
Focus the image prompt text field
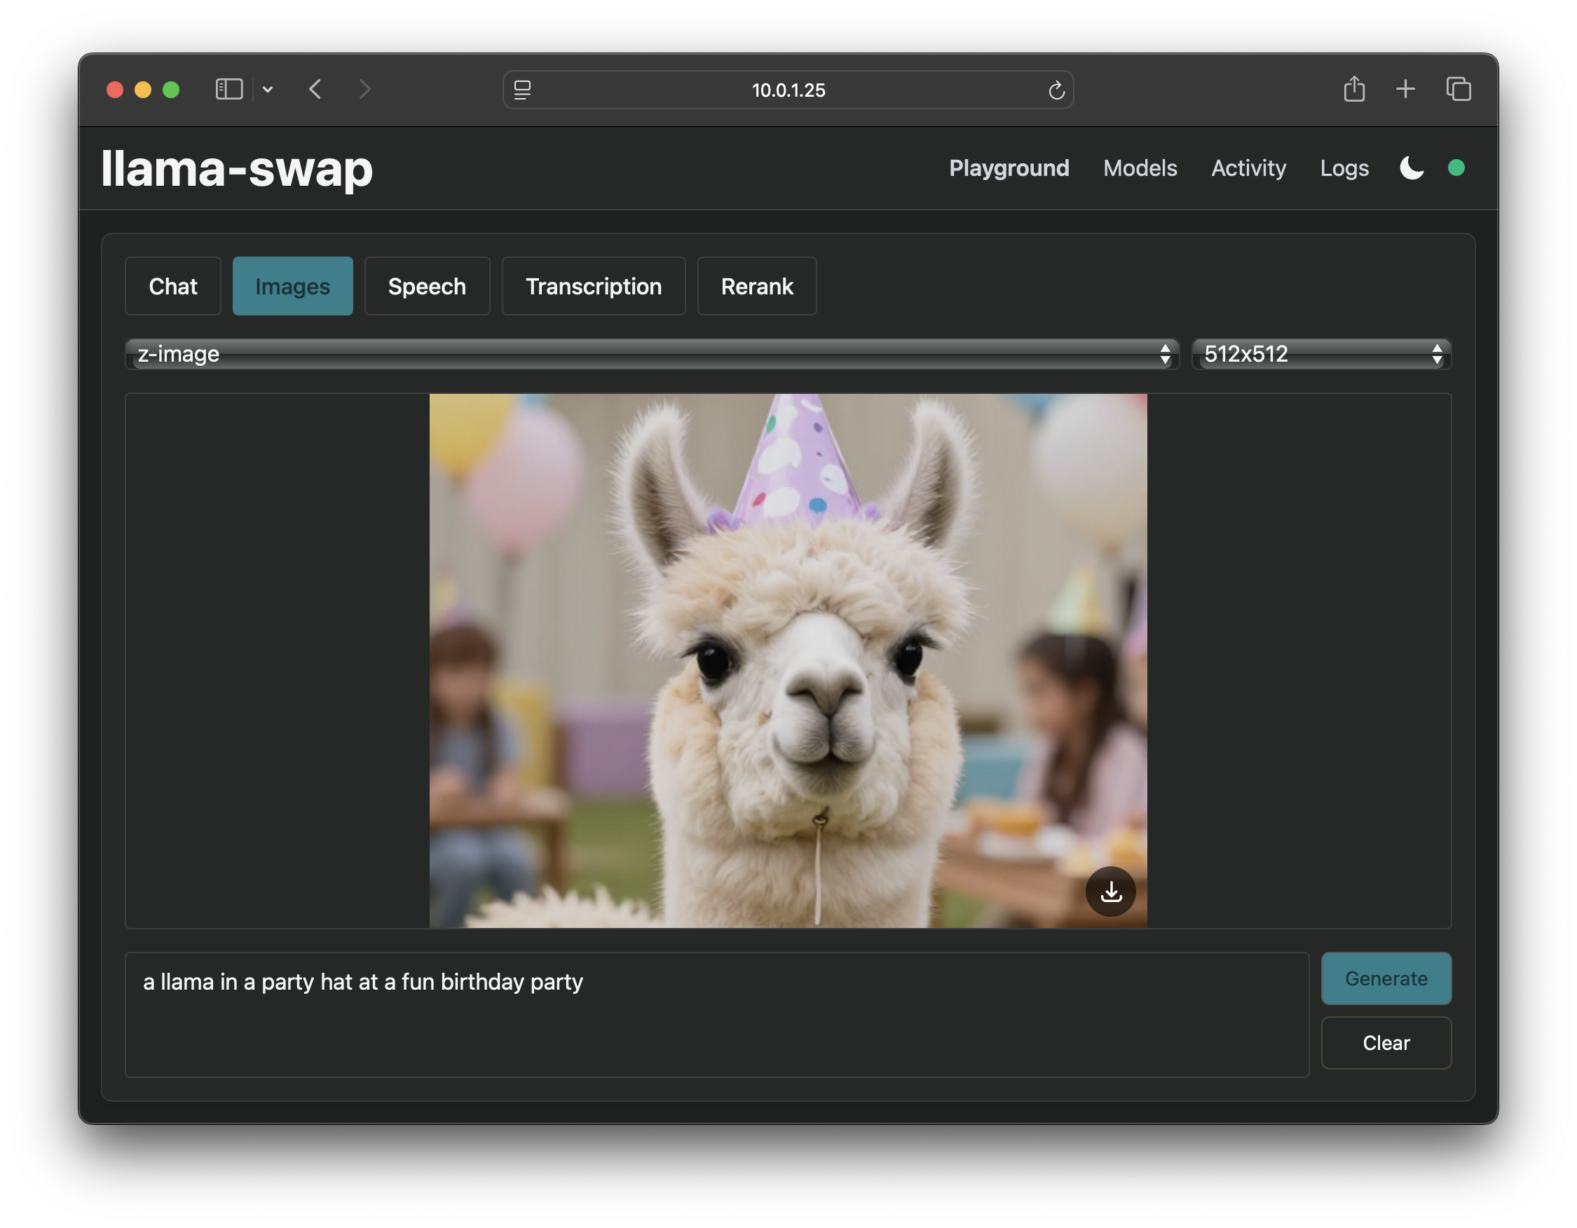[716, 1014]
